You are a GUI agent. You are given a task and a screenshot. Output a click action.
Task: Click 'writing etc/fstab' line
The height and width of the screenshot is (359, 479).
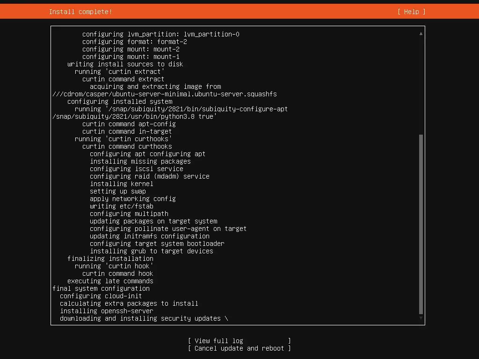[x=122, y=206]
